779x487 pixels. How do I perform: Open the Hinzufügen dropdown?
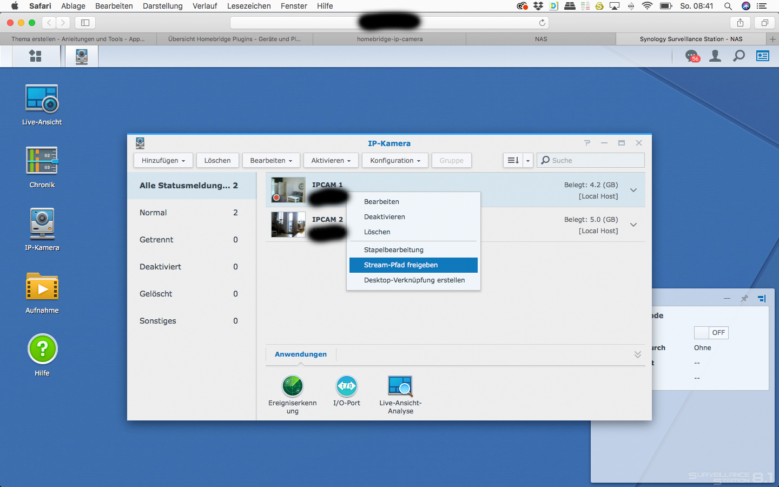(x=163, y=161)
